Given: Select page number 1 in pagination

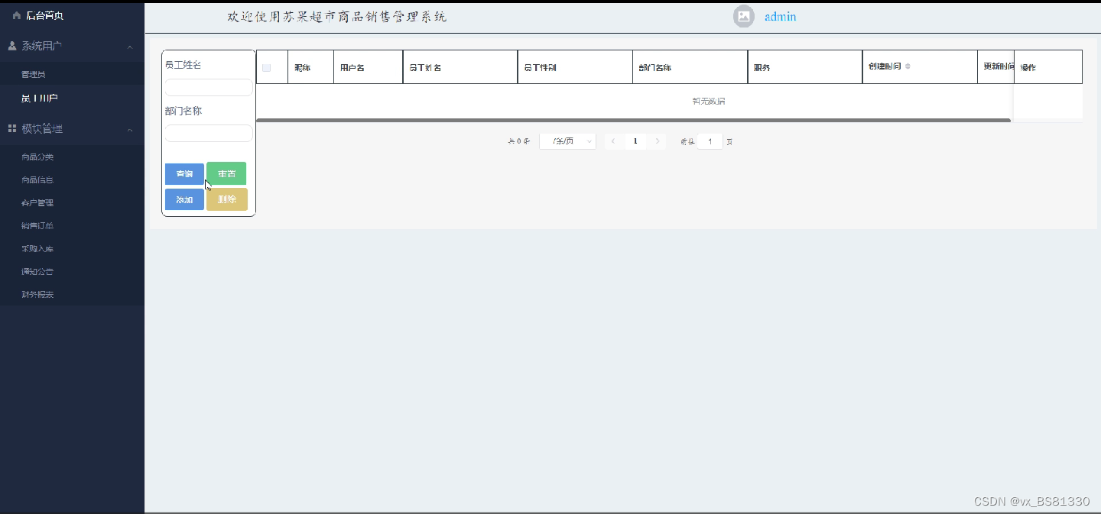Looking at the screenshot, I should [635, 141].
